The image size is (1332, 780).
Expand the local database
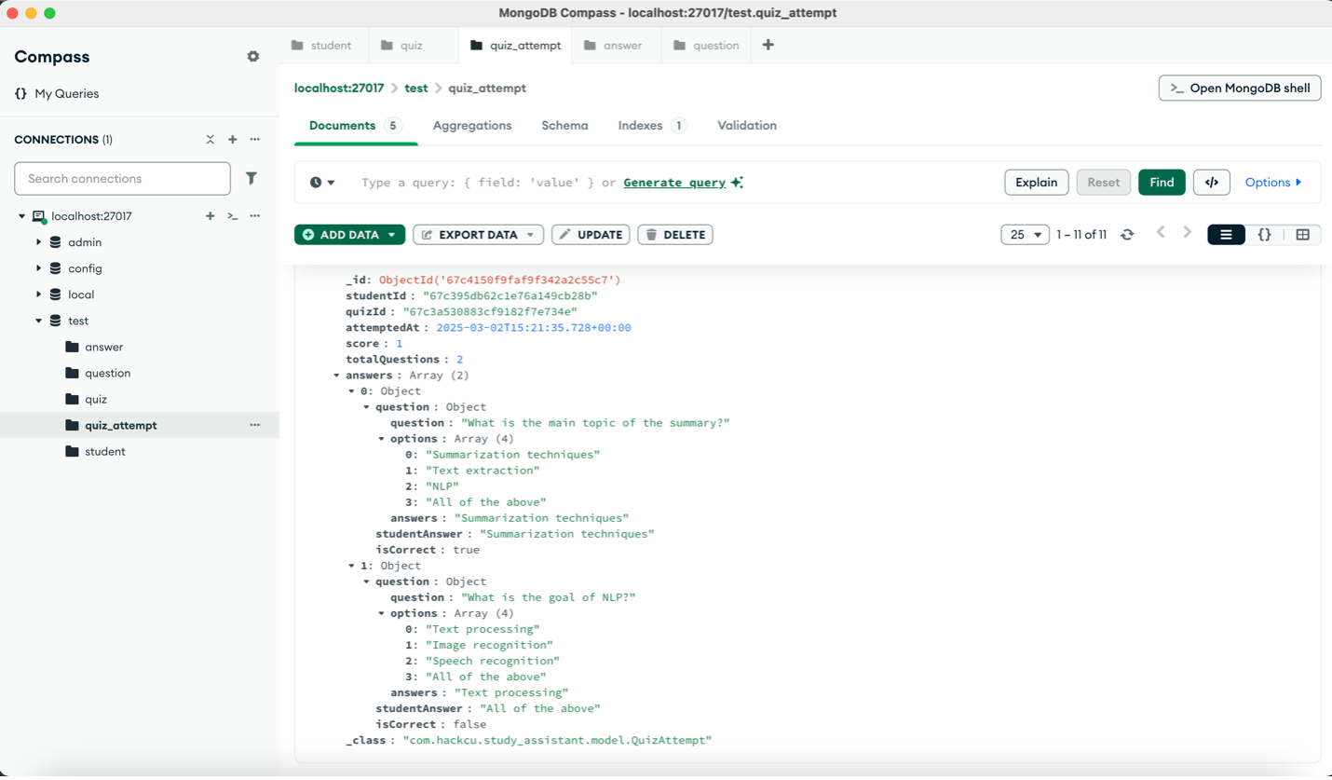click(39, 294)
